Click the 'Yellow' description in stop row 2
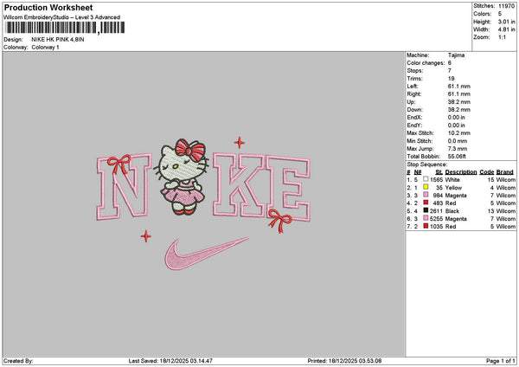519x367 pixels. tap(453, 188)
